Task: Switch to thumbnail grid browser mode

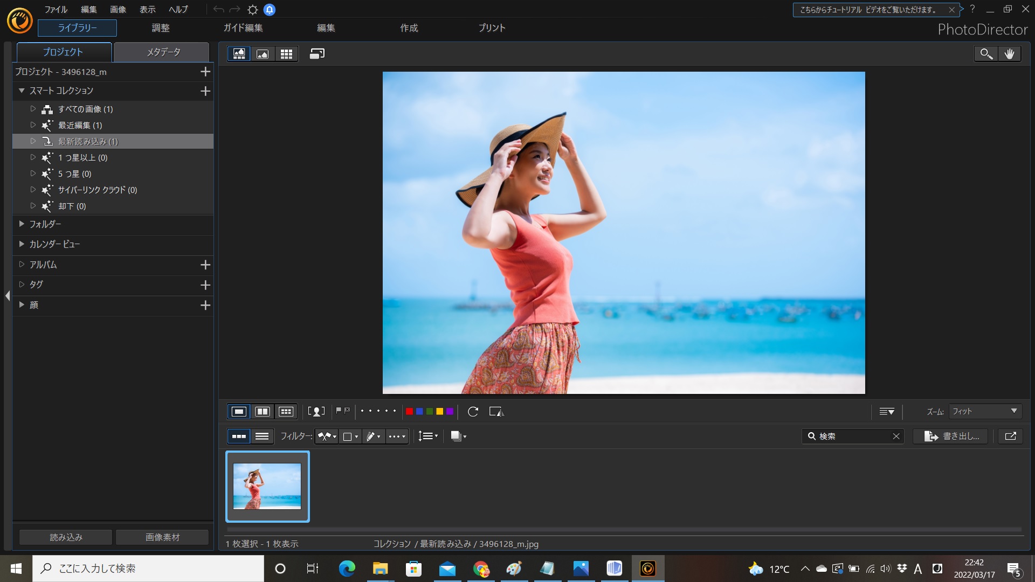Action: pos(286,54)
